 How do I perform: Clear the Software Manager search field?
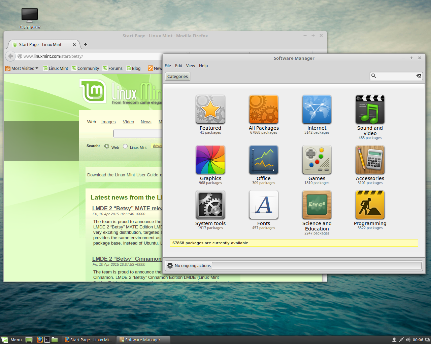coord(419,76)
